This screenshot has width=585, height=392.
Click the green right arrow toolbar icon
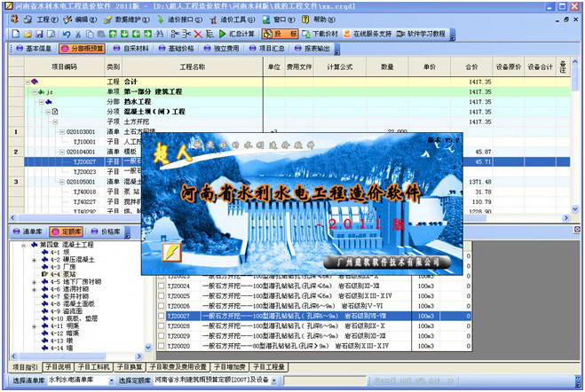[x=147, y=34]
